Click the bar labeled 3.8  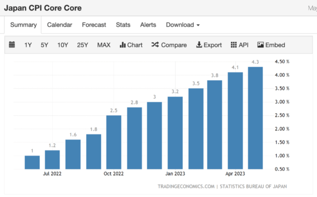[x=214, y=125]
